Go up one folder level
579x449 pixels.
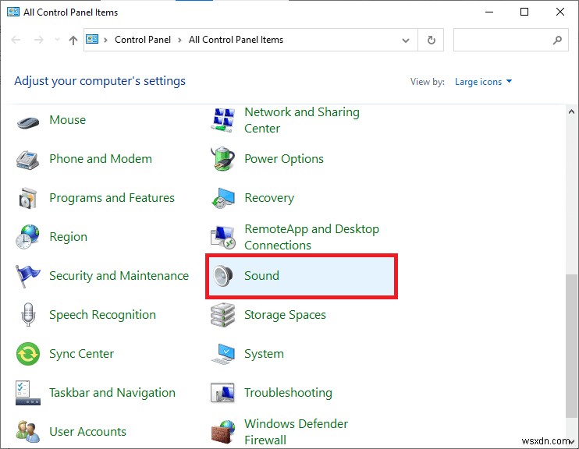click(x=73, y=40)
